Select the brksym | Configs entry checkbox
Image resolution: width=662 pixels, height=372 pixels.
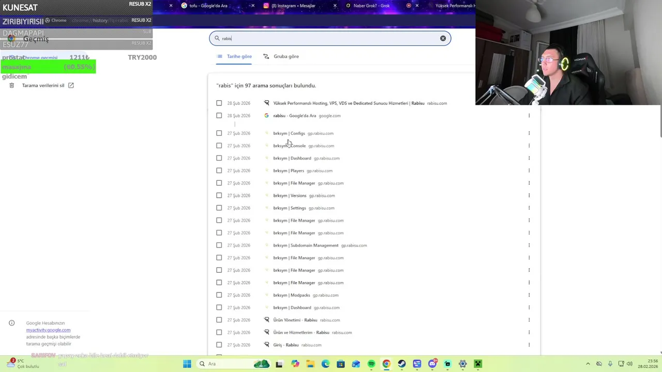(x=219, y=133)
